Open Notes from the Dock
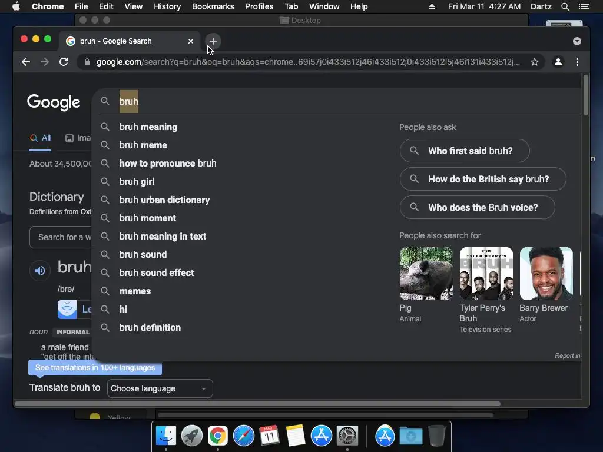 [x=296, y=436]
